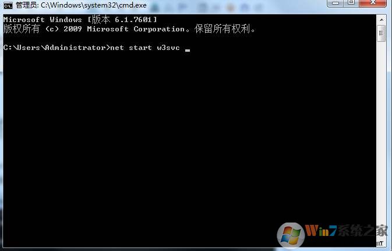The image size is (392, 251).
Task: Click the C:\Users\Administrator prompt path
Action: [55, 48]
